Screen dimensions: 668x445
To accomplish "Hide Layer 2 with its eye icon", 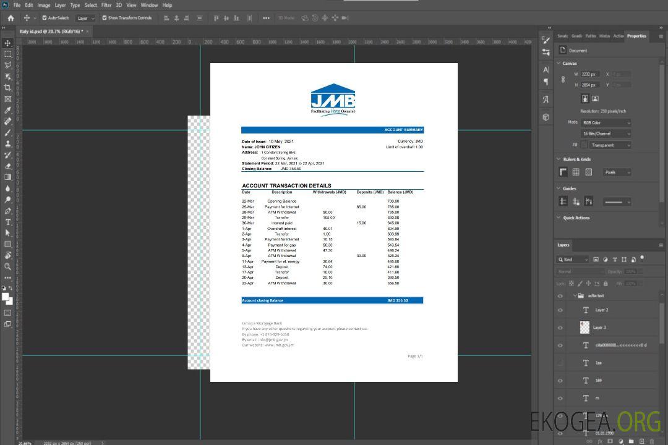I will (560, 310).
